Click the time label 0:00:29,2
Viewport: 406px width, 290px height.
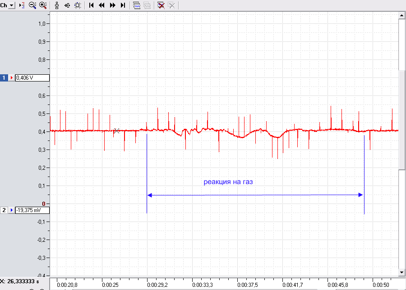coord(157,285)
